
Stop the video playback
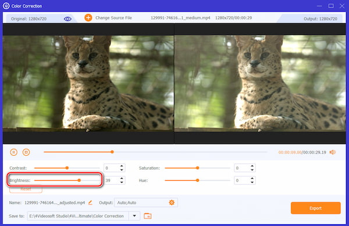pyautogui.click(x=26, y=152)
